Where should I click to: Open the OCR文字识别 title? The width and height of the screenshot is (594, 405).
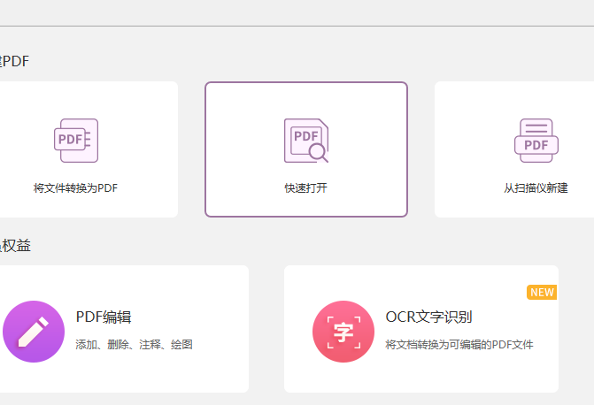(x=429, y=317)
